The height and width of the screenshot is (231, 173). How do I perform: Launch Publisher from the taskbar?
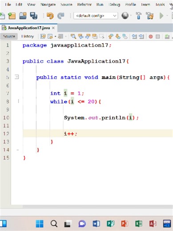[110, 223]
